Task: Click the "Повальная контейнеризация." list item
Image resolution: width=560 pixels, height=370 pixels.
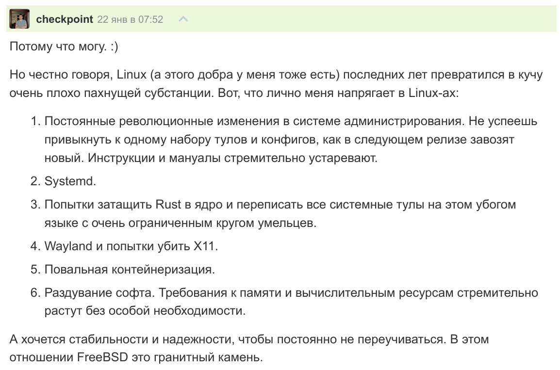Action: 130,269
